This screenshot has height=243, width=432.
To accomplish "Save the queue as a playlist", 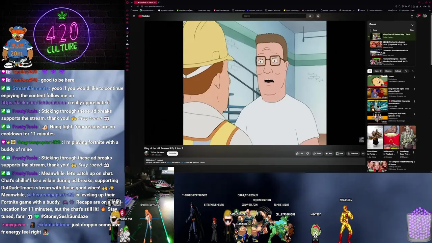I will [x=373, y=30].
